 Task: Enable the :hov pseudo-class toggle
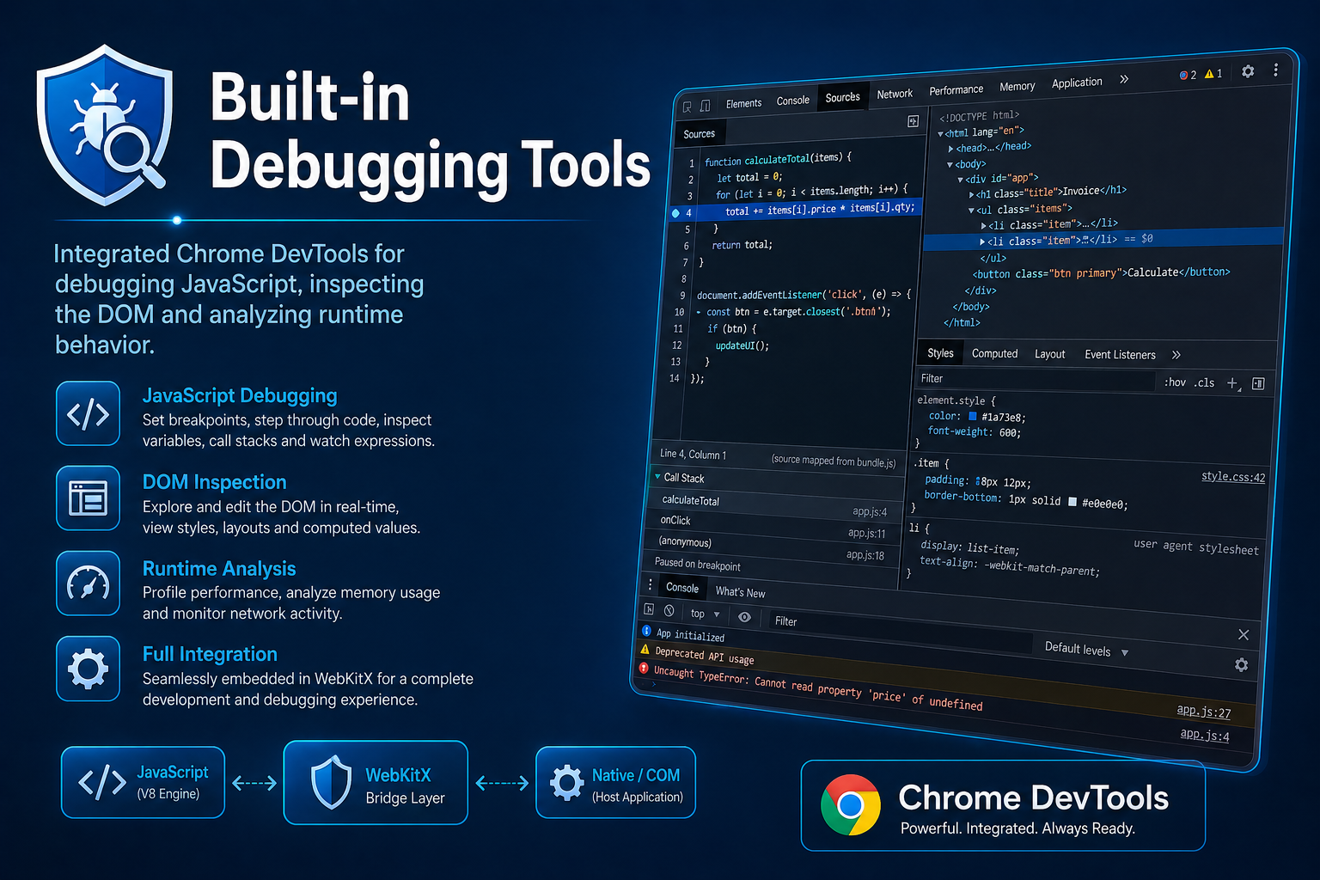(1175, 382)
